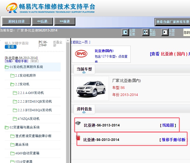Click folder icon beside 02变速箱与离合系统
This screenshot has height=163, width=190.
click(x=7, y=127)
